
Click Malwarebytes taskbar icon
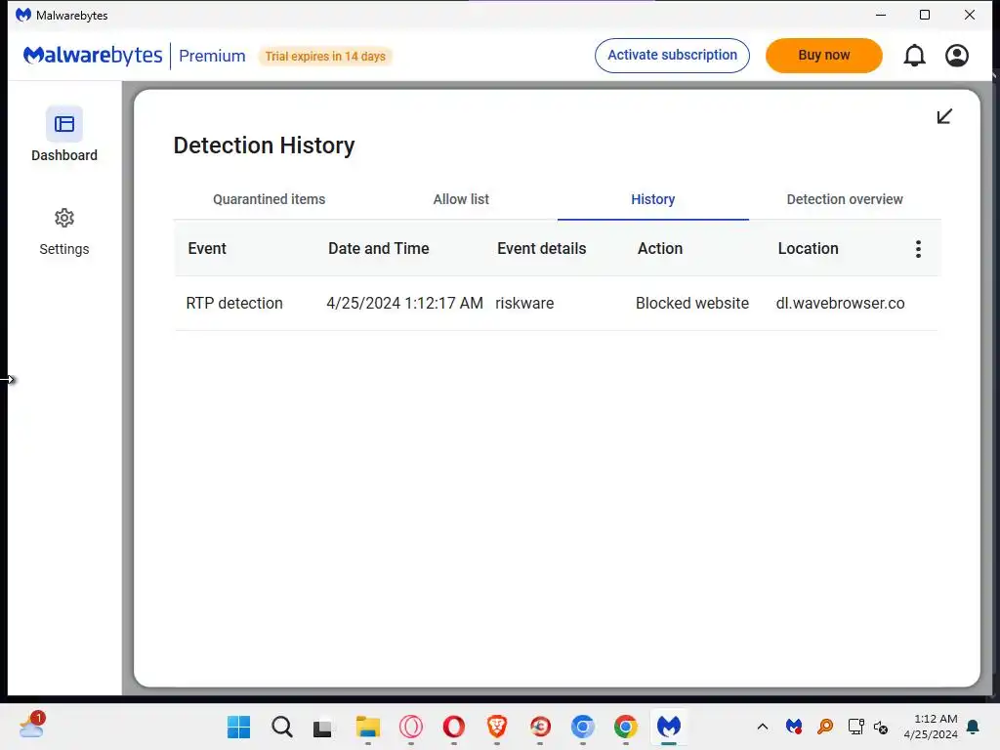pyautogui.click(x=669, y=727)
